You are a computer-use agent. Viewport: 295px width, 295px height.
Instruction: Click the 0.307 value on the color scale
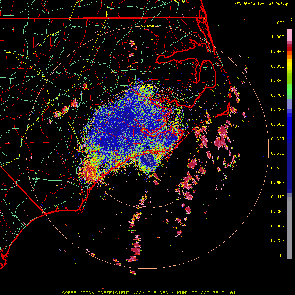278,226
